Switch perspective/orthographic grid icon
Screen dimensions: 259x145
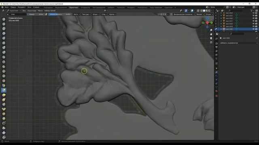(211, 42)
